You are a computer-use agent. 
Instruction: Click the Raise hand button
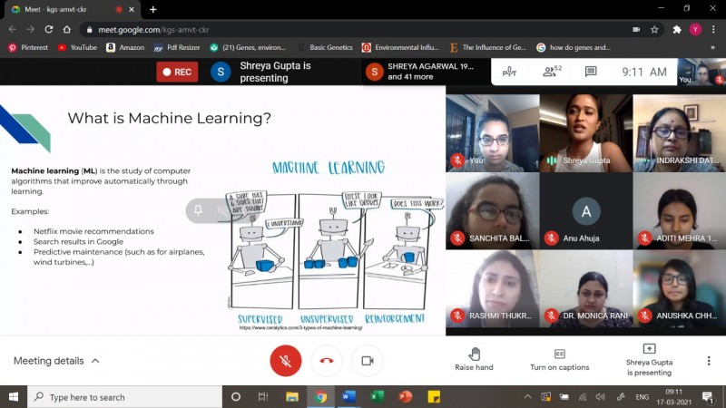pos(474,360)
